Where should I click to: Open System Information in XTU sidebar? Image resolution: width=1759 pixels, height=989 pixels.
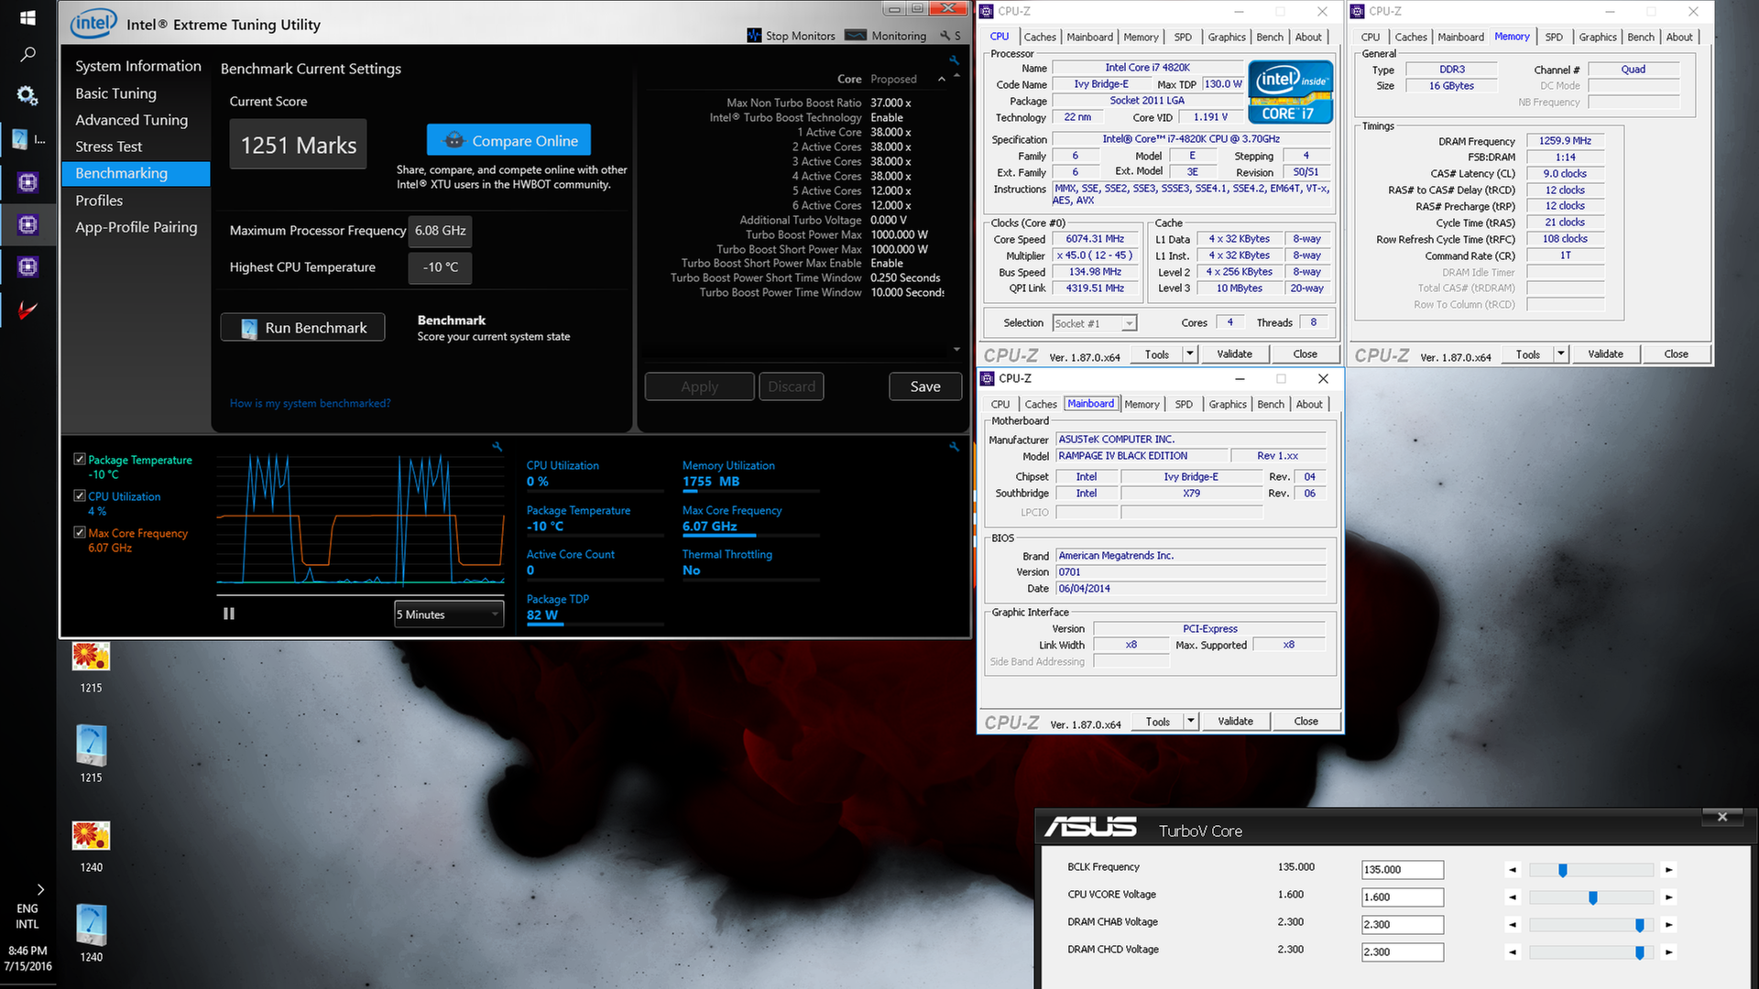137,66
